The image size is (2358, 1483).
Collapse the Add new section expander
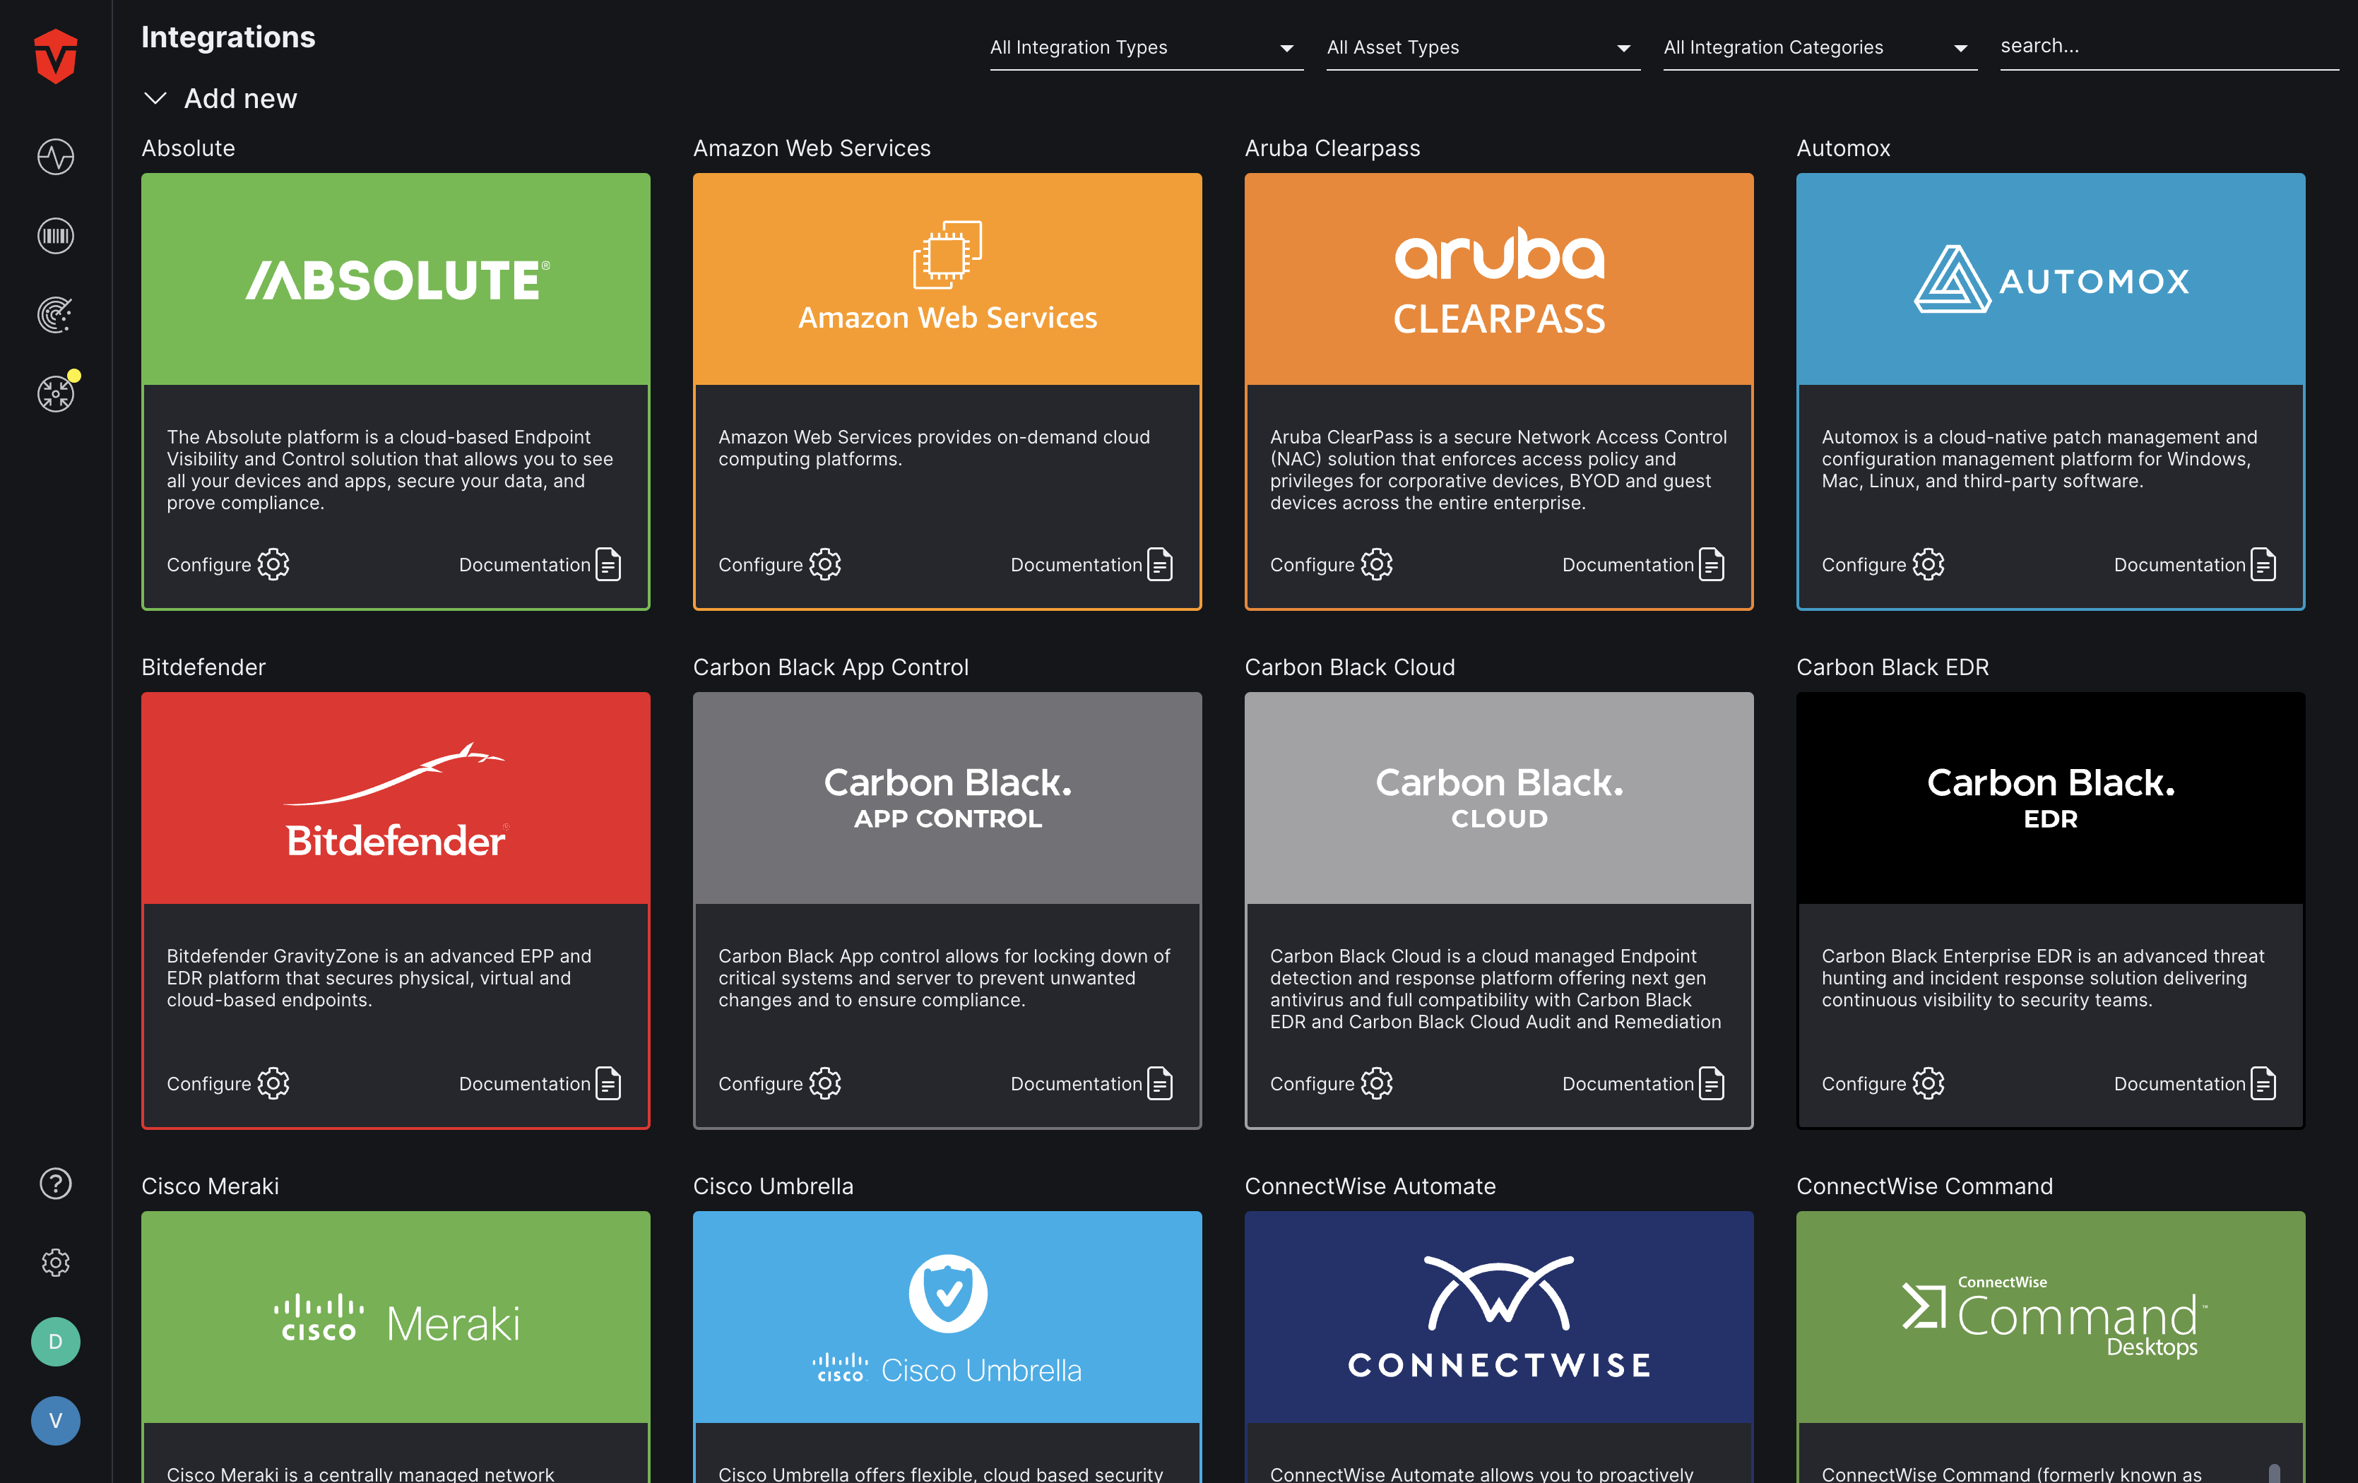point(154,97)
